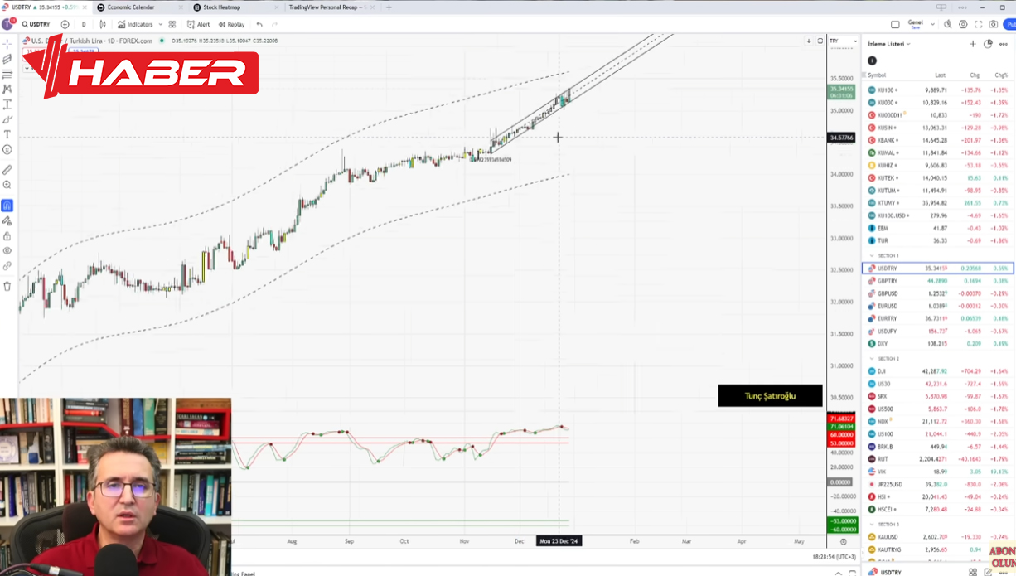Open the D timeframe interval selector
Screen dimensions: 1016x576
point(84,24)
